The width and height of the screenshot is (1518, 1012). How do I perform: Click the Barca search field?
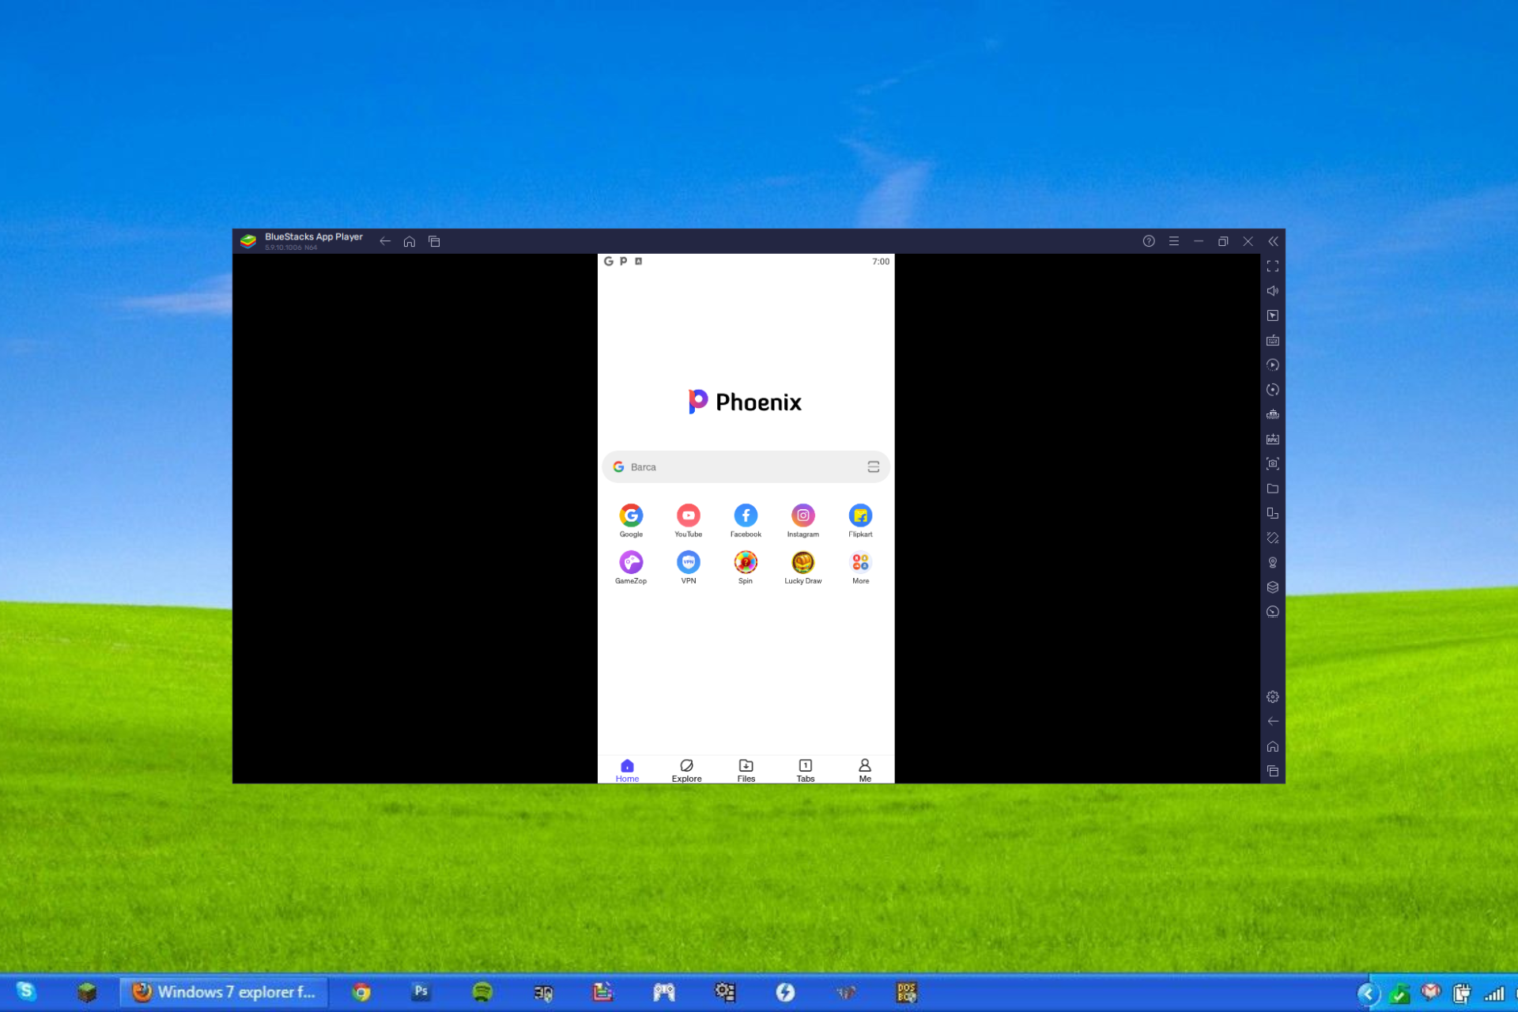pyautogui.click(x=746, y=467)
